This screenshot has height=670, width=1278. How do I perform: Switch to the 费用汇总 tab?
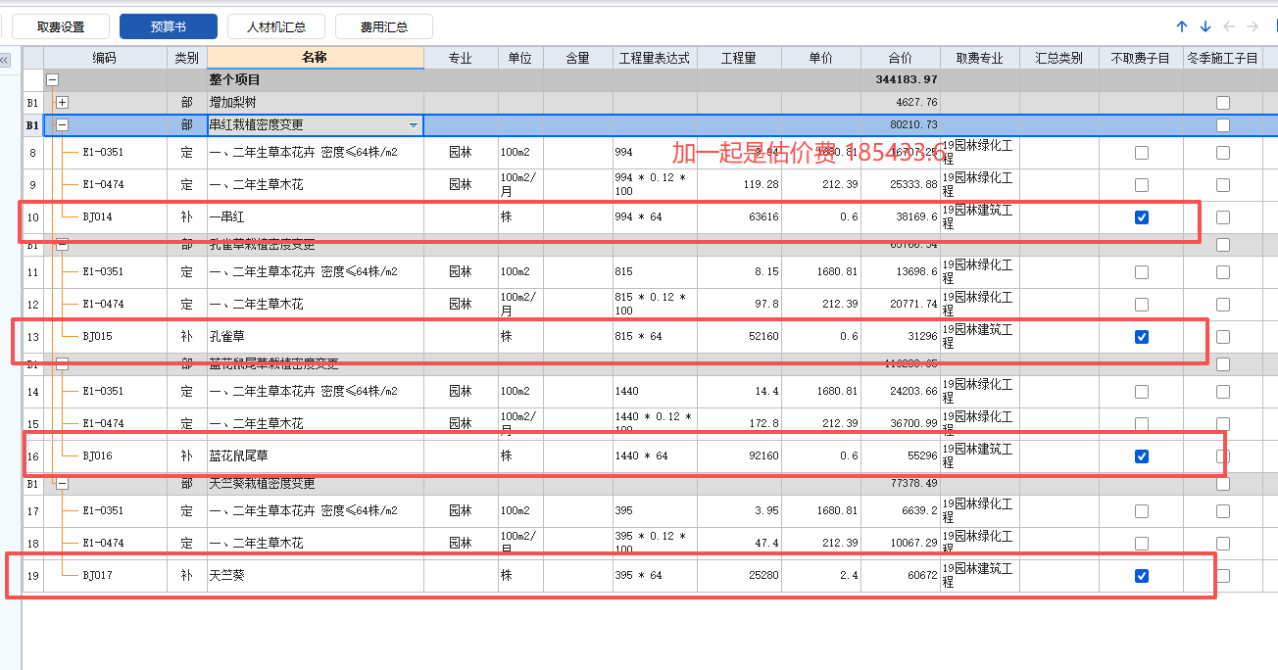pyautogui.click(x=383, y=26)
